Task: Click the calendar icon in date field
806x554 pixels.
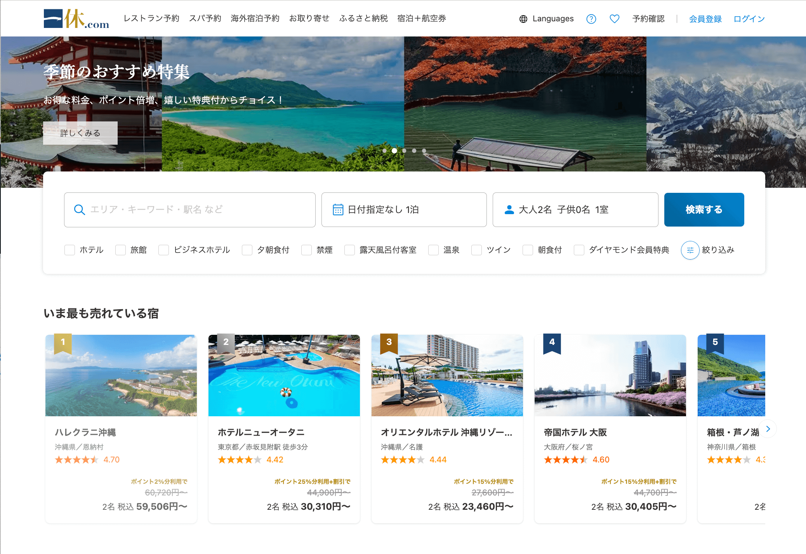Action: tap(338, 209)
